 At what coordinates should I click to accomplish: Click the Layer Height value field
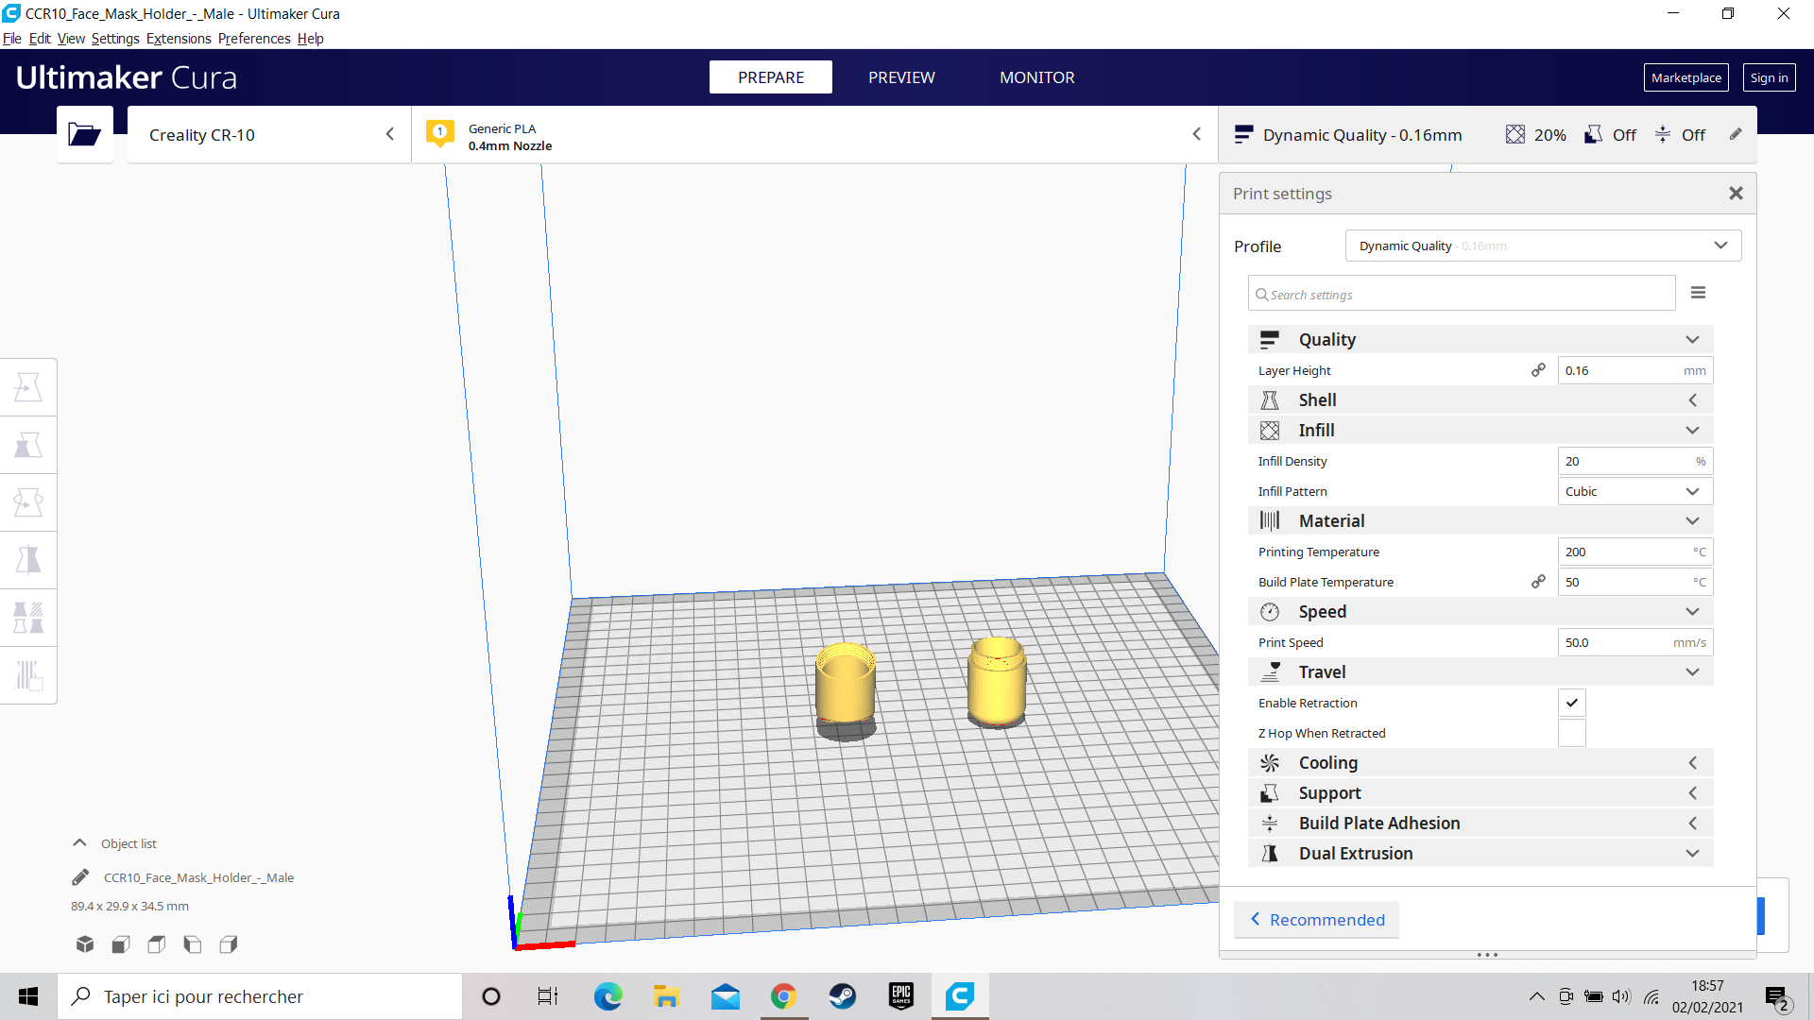(1634, 370)
